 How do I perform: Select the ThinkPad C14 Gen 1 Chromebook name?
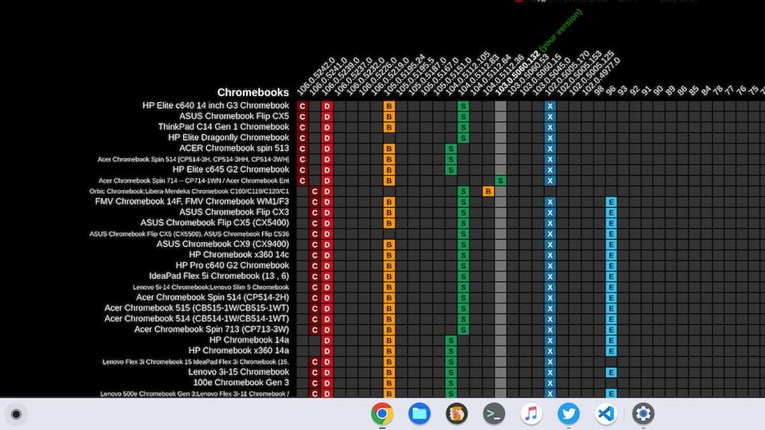(224, 127)
